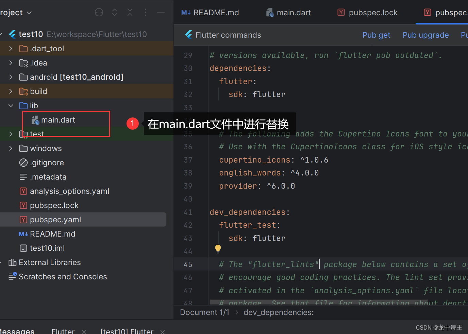Click dev_dependencies: key on line 41

pyautogui.click(x=250, y=212)
